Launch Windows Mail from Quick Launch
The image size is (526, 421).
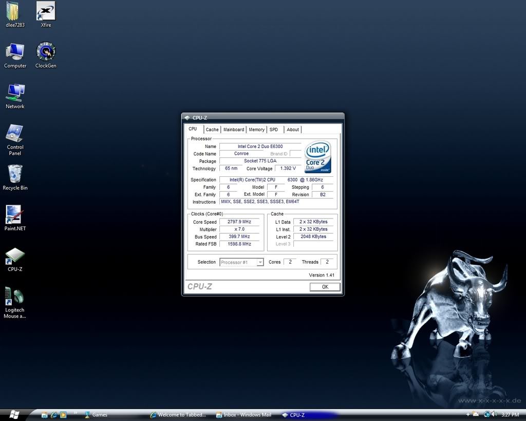tap(44, 415)
